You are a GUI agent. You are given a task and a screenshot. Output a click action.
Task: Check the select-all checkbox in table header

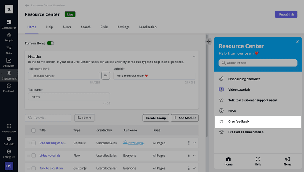[33, 130]
